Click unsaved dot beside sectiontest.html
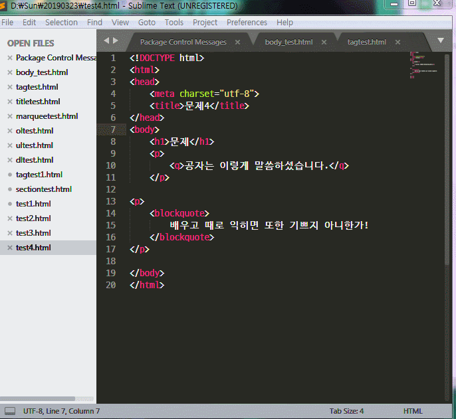 click(x=10, y=189)
